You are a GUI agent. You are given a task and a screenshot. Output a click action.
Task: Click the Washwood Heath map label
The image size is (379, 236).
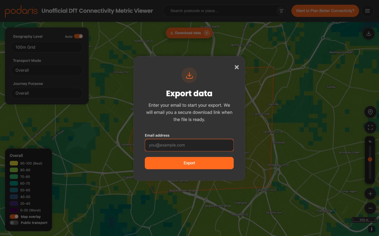pyautogui.click(x=341, y=52)
